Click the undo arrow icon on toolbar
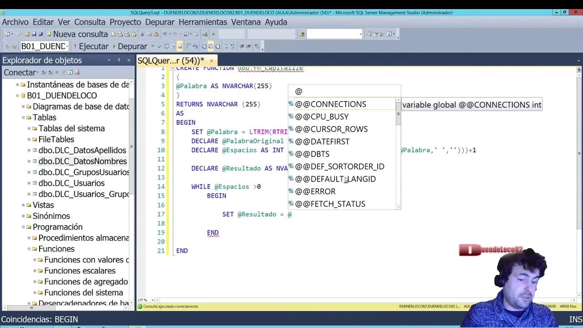 click(164, 34)
